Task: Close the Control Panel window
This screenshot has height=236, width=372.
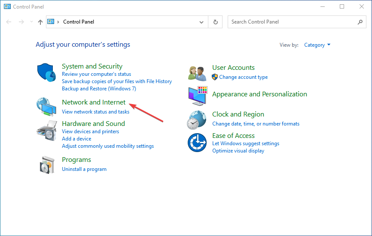Action: pos(362,6)
